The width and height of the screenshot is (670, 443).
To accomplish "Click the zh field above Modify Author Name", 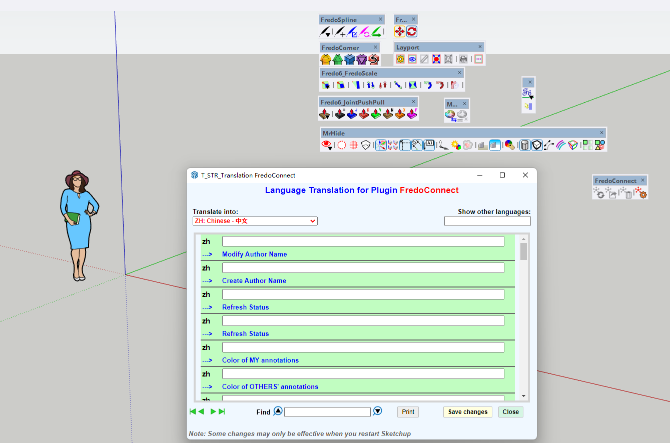I will coord(363,241).
